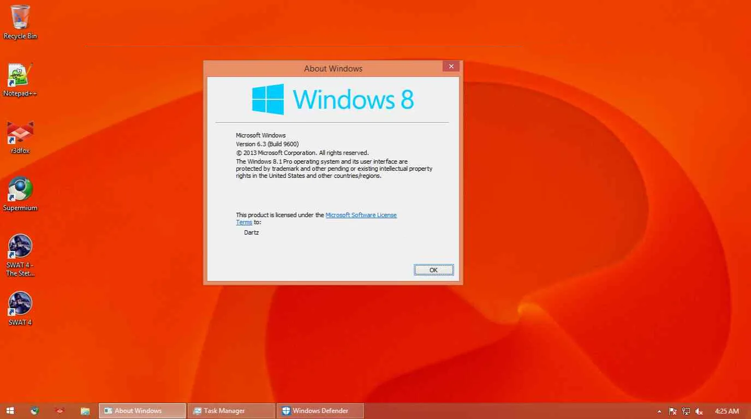Switch to the About Windows taskbar button
This screenshot has height=419, width=751.
point(142,411)
